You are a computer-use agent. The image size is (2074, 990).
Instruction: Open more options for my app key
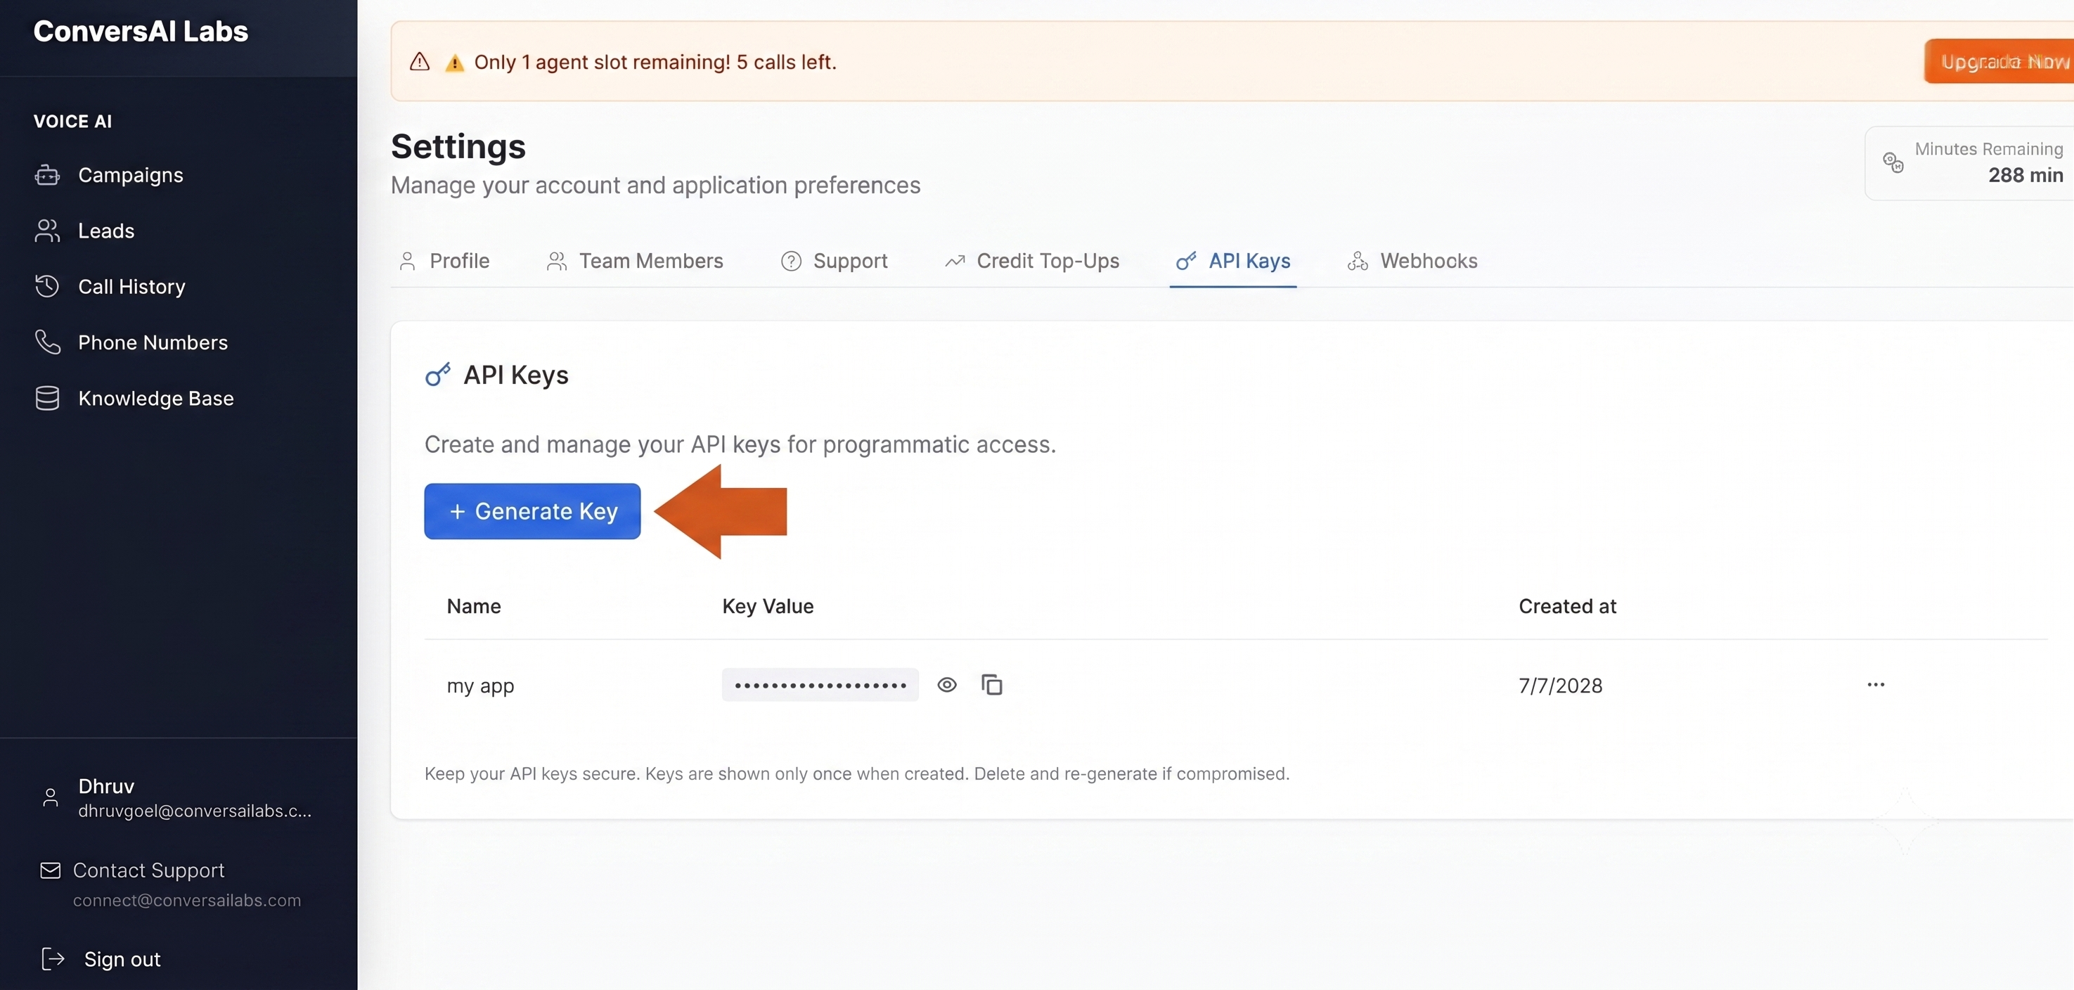(x=1875, y=685)
